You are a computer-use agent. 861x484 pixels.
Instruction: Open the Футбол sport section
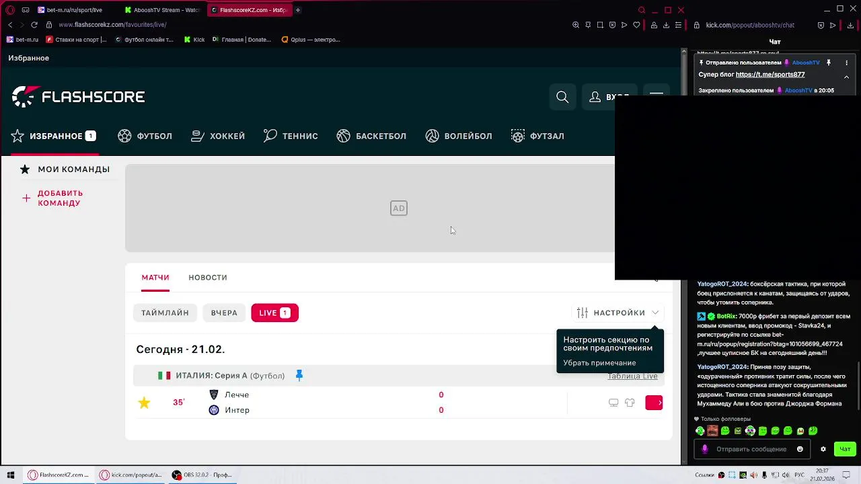point(145,136)
